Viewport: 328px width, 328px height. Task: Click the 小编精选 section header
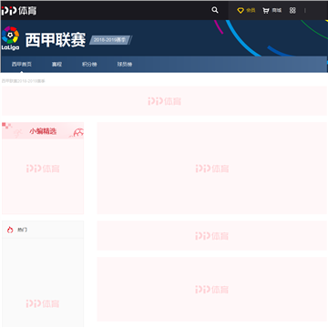pyautogui.click(x=43, y=131)
